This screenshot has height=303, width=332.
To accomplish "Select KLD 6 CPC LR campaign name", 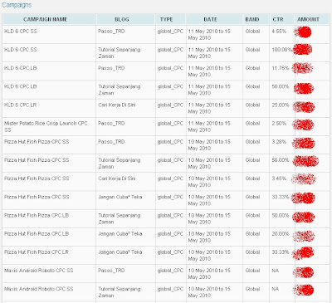I will (x=21, y=105).
